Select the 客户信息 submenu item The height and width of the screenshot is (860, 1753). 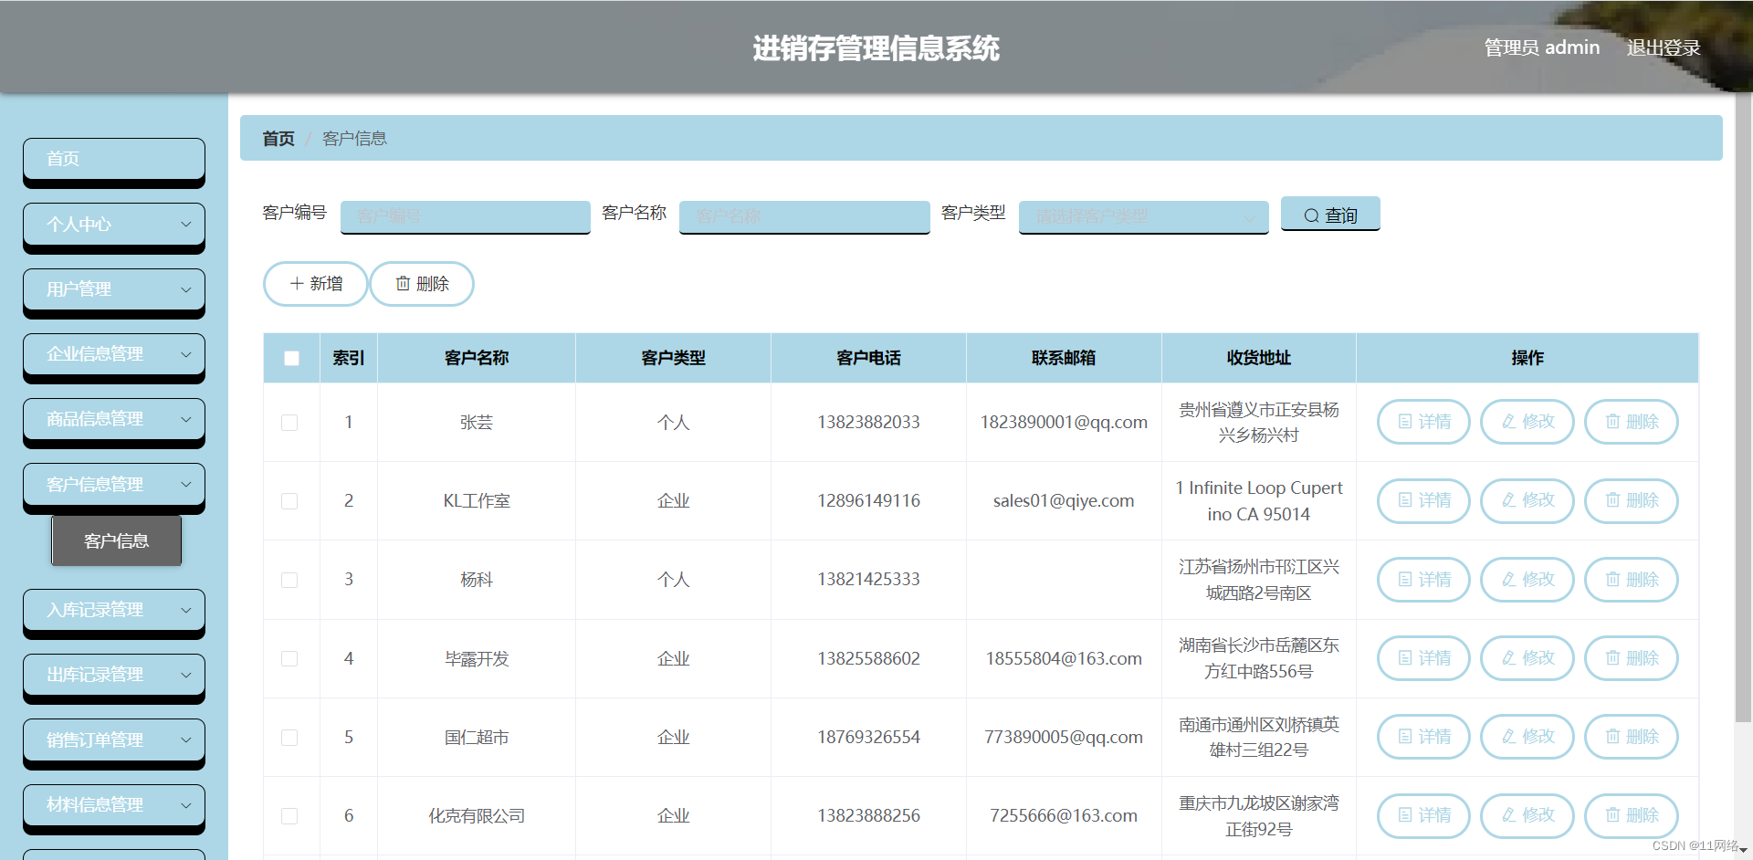pyautogui.click(x=116, y=540)
